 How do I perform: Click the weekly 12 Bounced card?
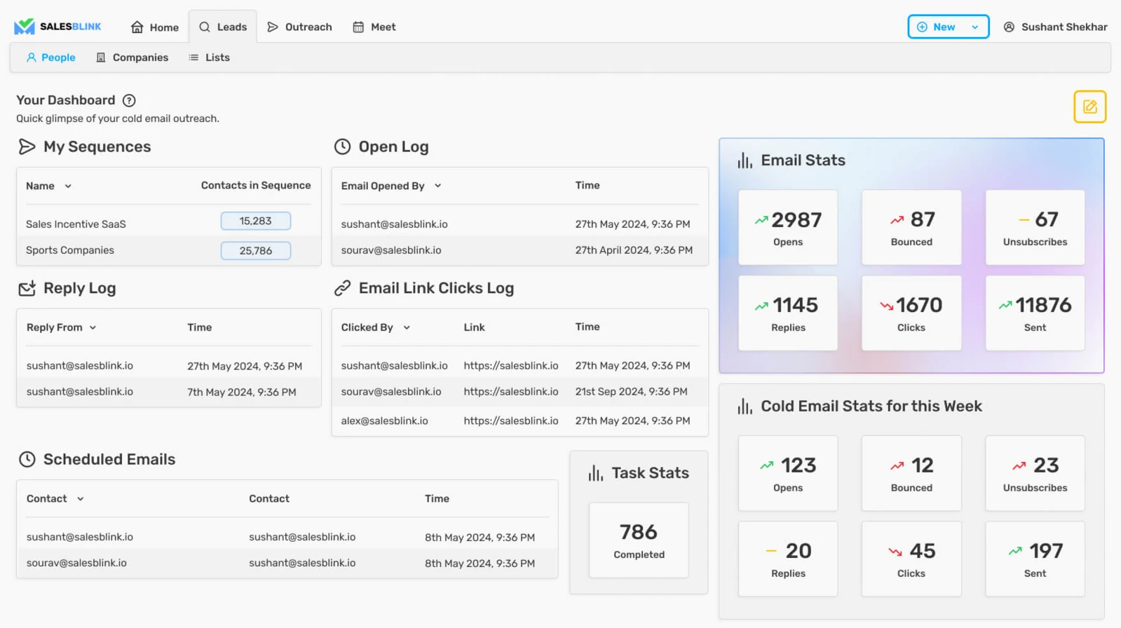coord(911,473)
